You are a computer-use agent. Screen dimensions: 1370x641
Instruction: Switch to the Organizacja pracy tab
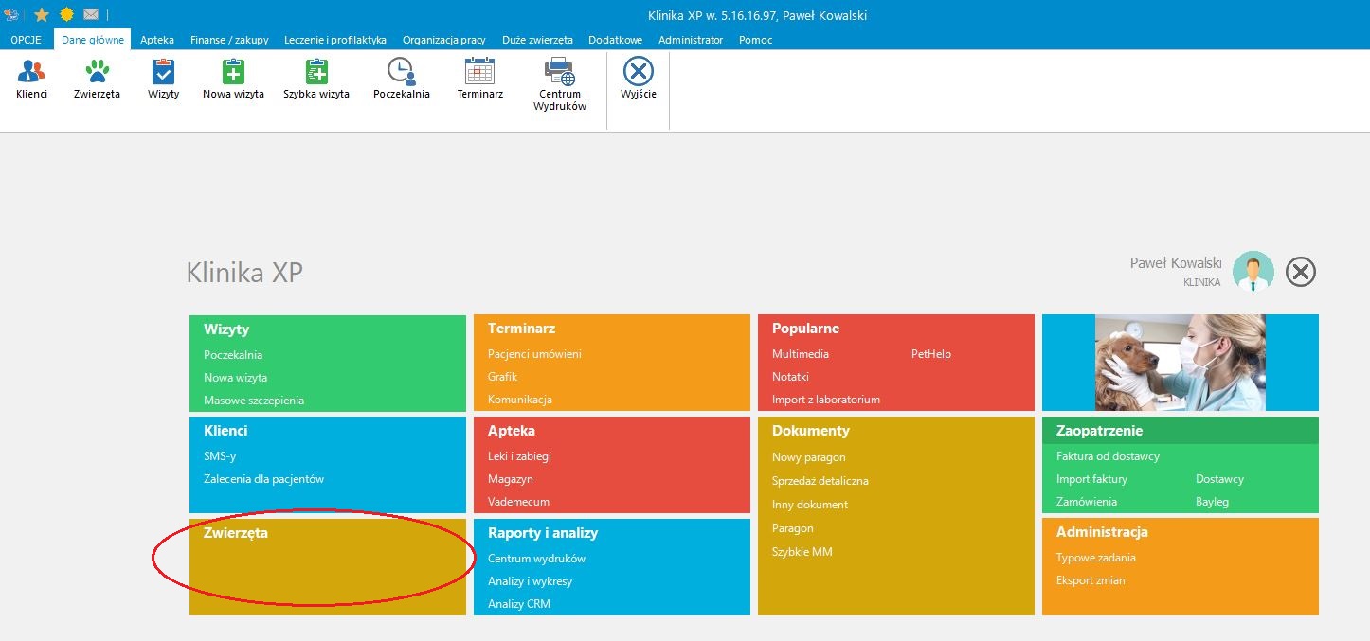[444, 40]
